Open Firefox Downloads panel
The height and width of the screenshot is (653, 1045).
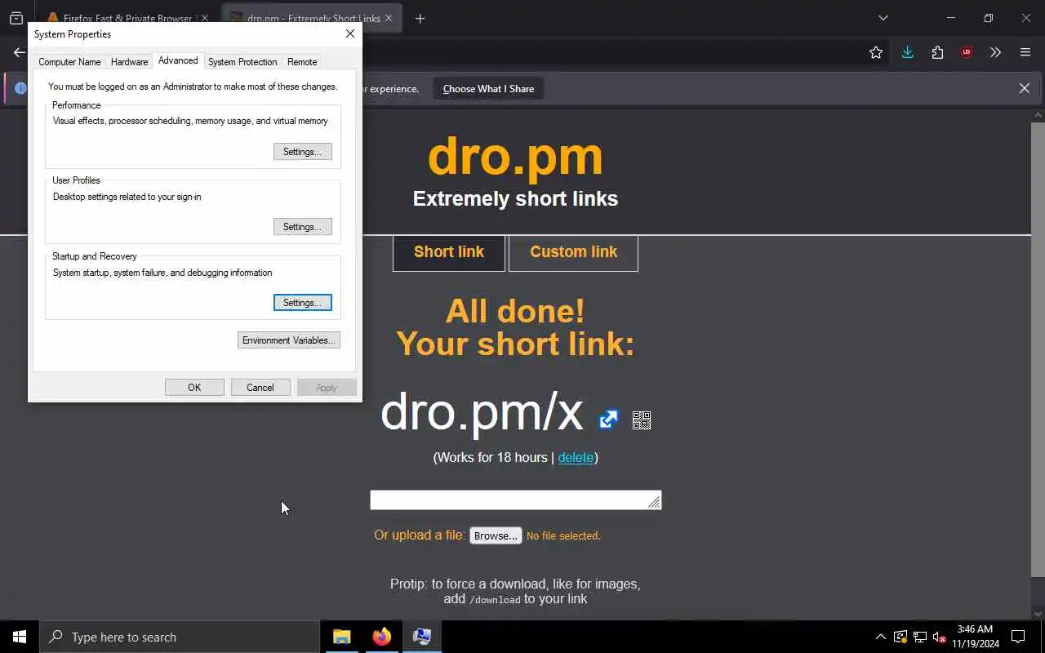click(907, 52)
